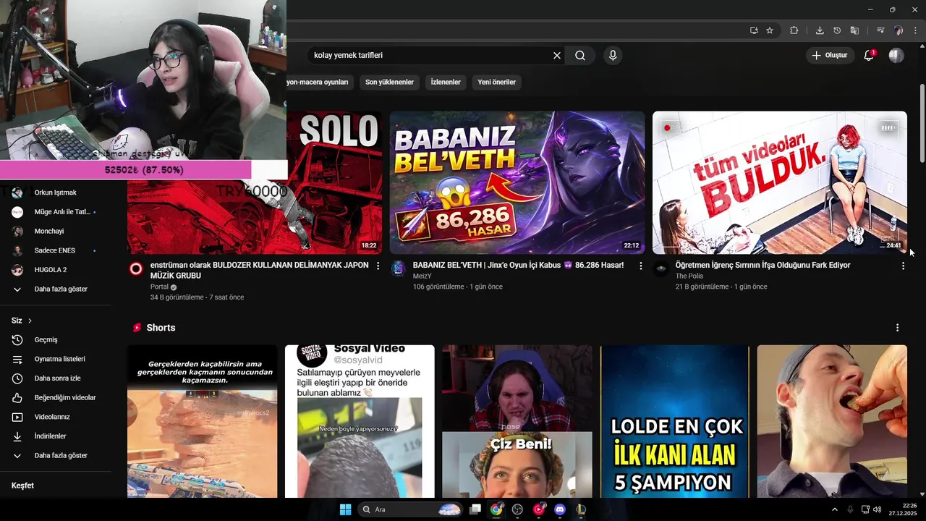Viewport: 926px width, 521px height.
Task: Open options for the Öğretmen İğrenç Sırrının video
Action: tap(903, 266)
